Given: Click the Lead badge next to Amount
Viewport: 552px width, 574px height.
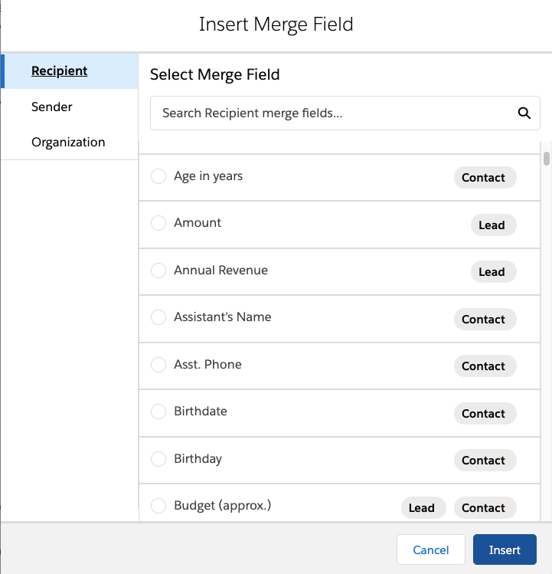Looking at the screenshot, I should tap(492, 225).
